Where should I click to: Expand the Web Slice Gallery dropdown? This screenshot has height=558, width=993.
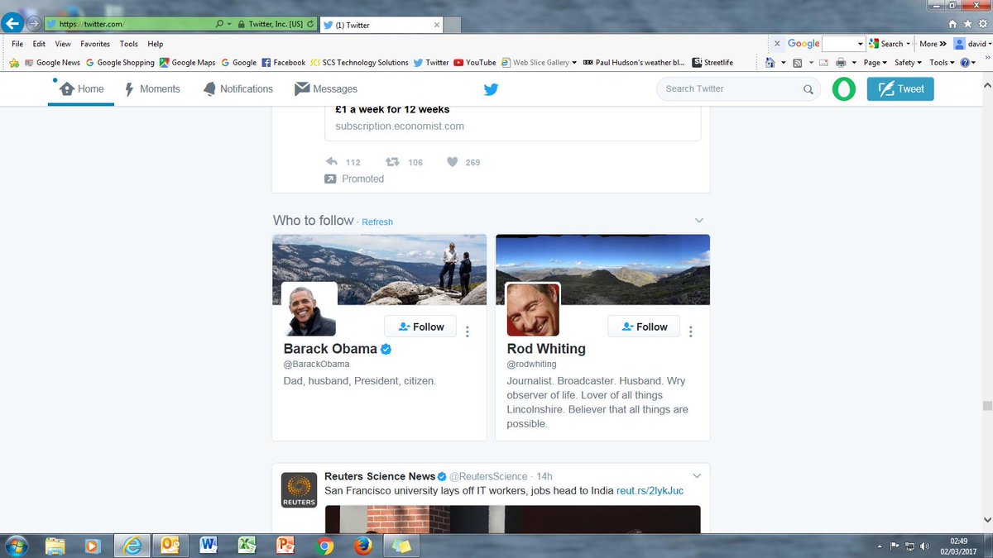(574, 63)
